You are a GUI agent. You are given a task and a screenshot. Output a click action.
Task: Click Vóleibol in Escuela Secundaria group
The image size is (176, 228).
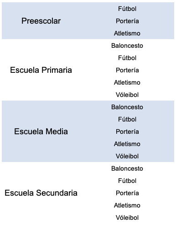[127, 218]
